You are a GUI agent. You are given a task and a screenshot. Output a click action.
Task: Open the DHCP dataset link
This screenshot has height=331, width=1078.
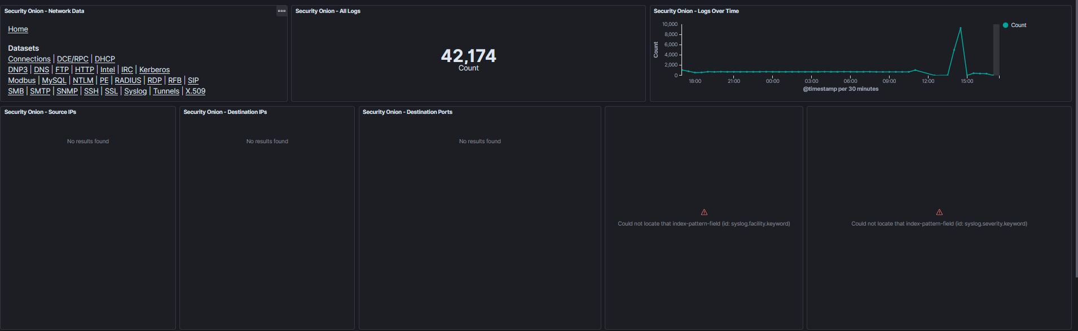105,59
